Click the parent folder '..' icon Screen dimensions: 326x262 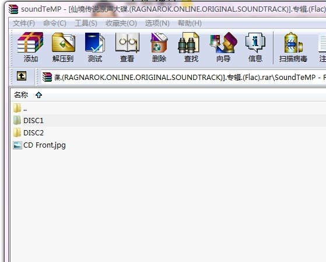(x=17, y=108)
